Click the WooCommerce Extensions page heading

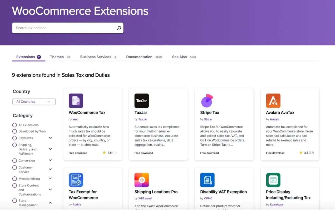[x=80, y=11]
